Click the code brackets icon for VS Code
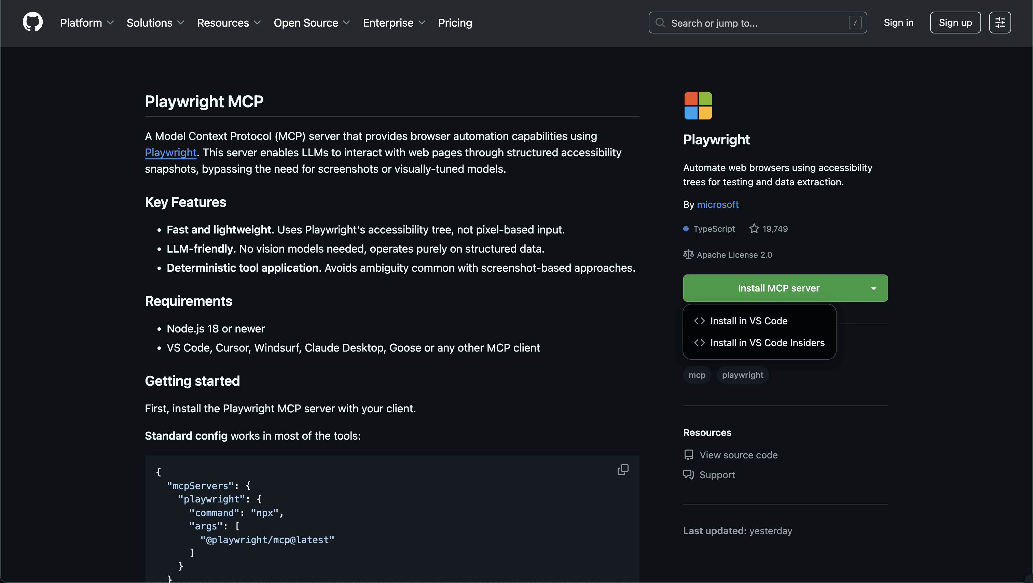The width and height of the screenshot is (1033, 583). click(x=699, y=321)
